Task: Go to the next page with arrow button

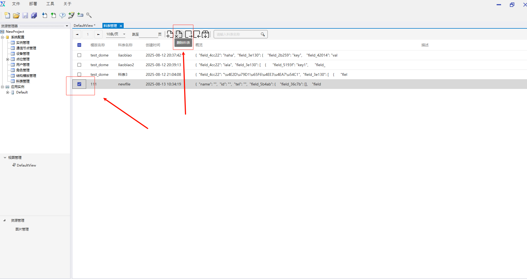Action: [98, 34]
